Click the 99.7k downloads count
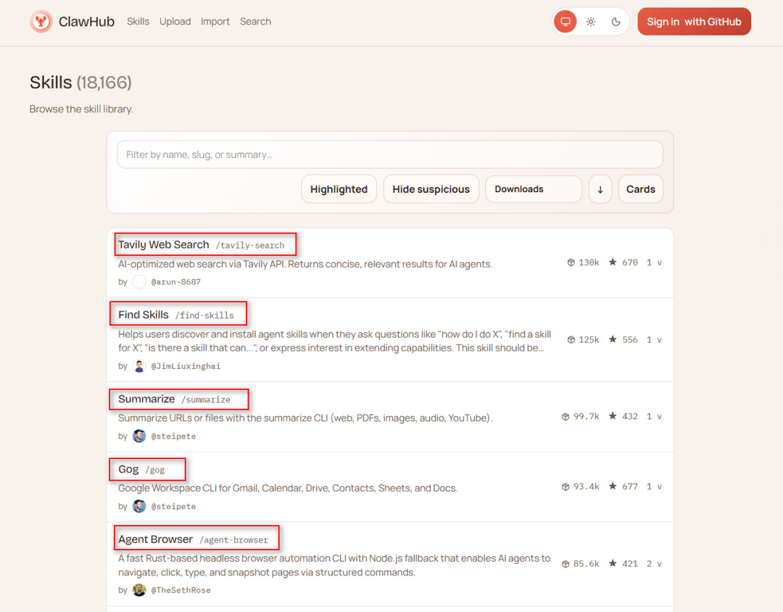Viewport: 783px width, 612px height. point(587,416)
